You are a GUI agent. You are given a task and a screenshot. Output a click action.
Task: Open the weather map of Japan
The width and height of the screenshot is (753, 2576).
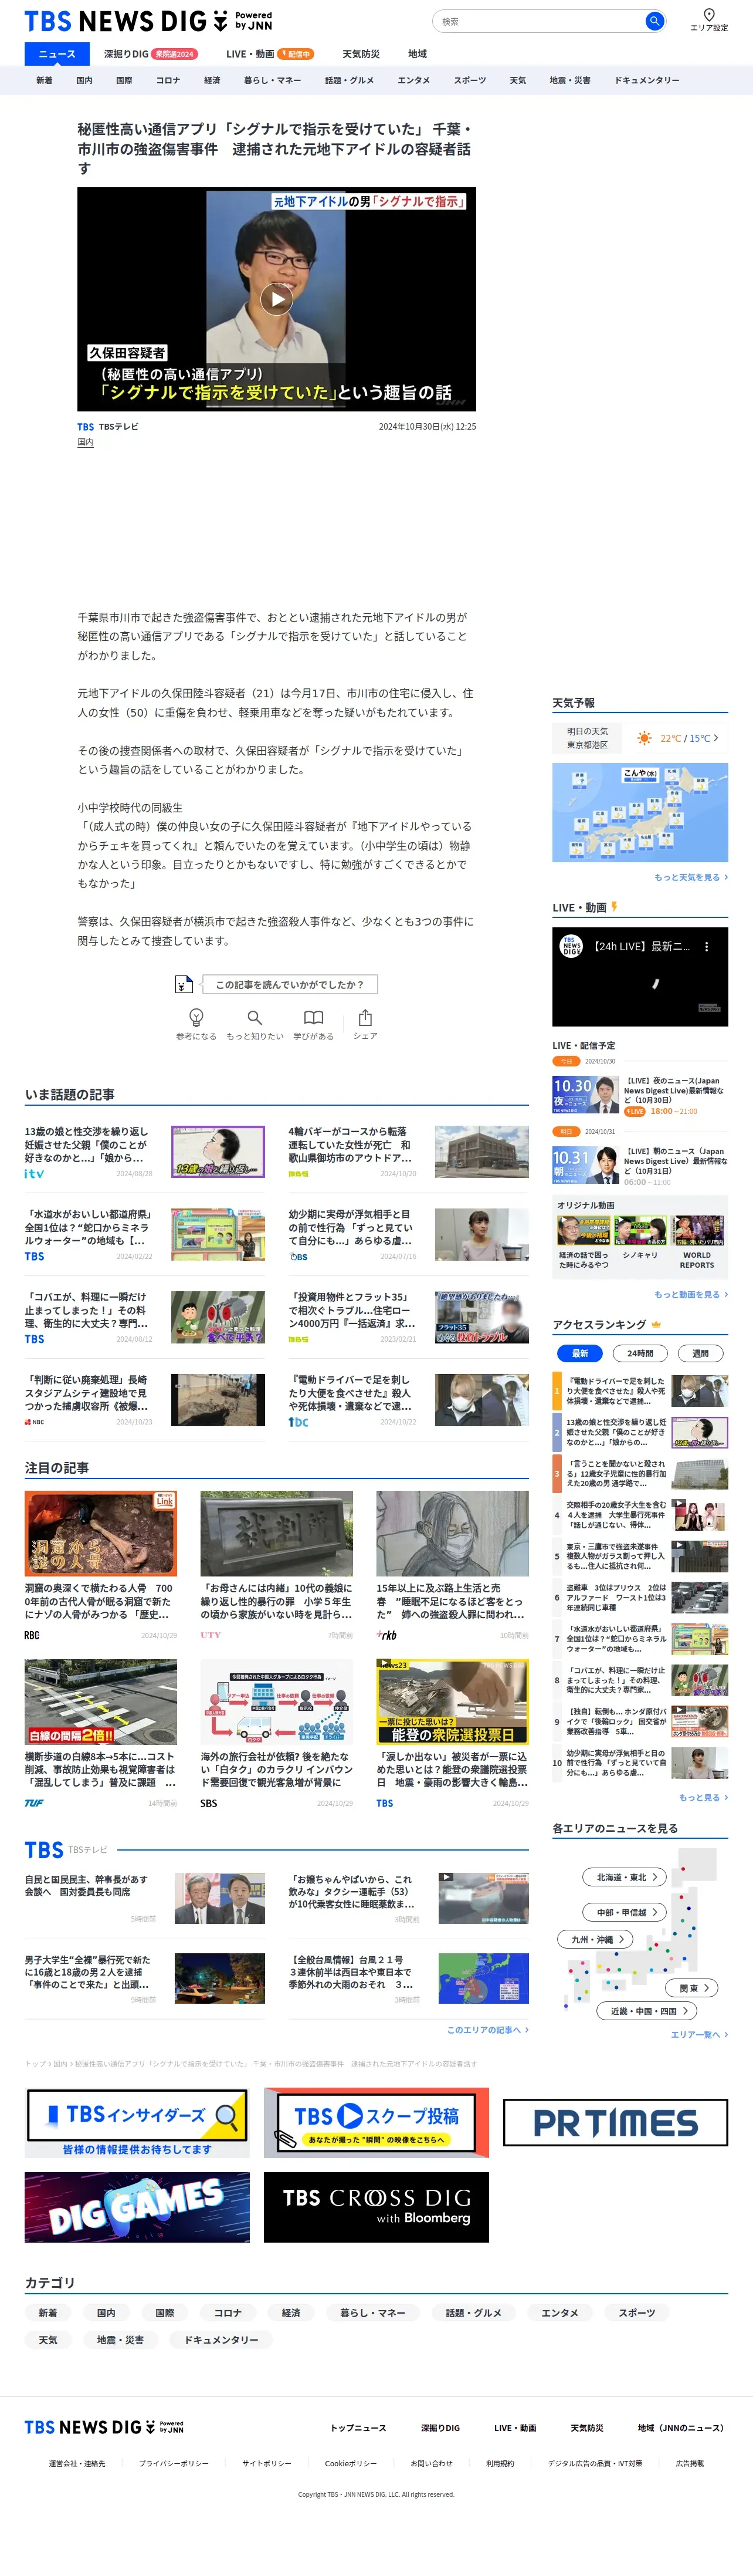click(640, 812)
